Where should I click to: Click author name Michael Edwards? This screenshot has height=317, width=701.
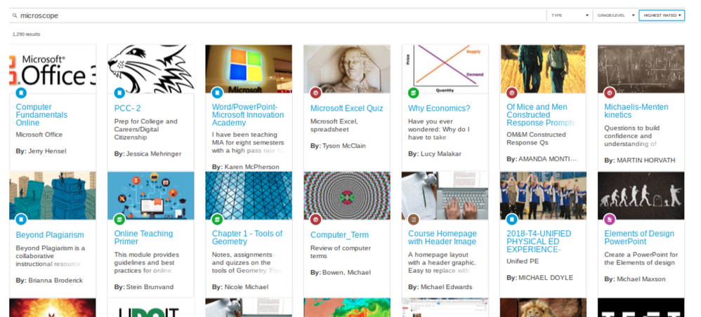coord(446,287)
